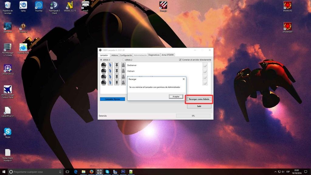Open the LibreOffice 5.1 desktop shortcut
311x175 pixels.
tap(8, 112)
